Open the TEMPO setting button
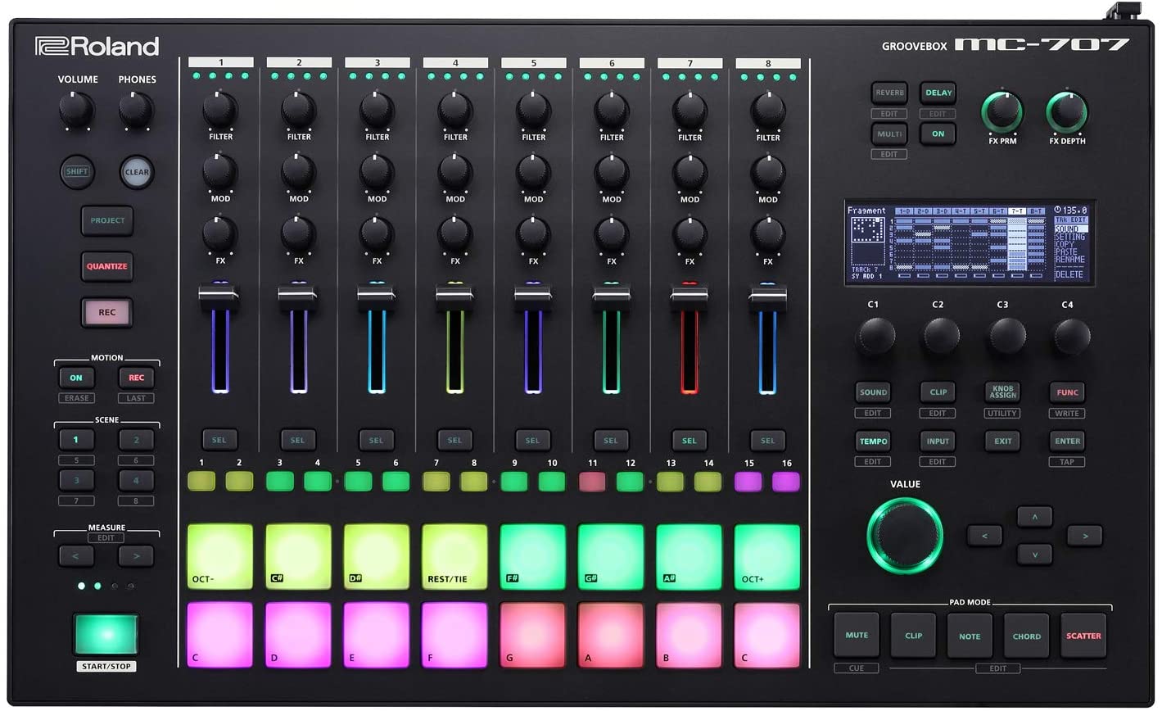 [x=873, y=441]
